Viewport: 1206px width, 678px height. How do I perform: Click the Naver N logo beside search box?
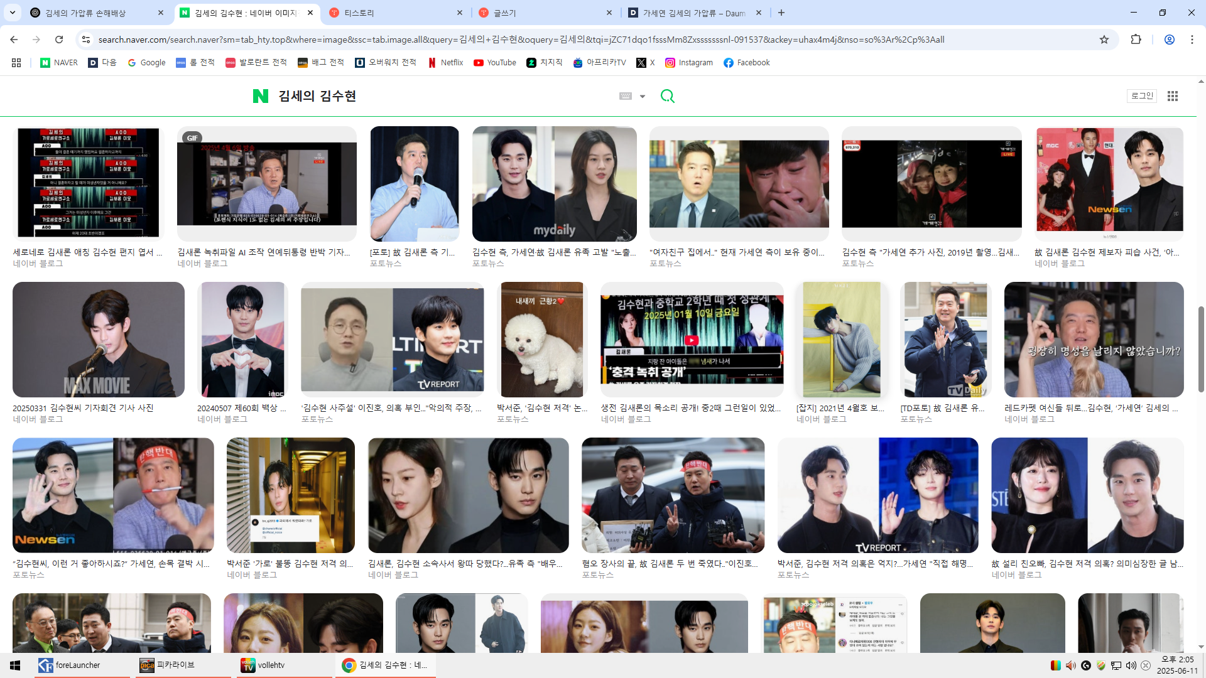[260, 96]
